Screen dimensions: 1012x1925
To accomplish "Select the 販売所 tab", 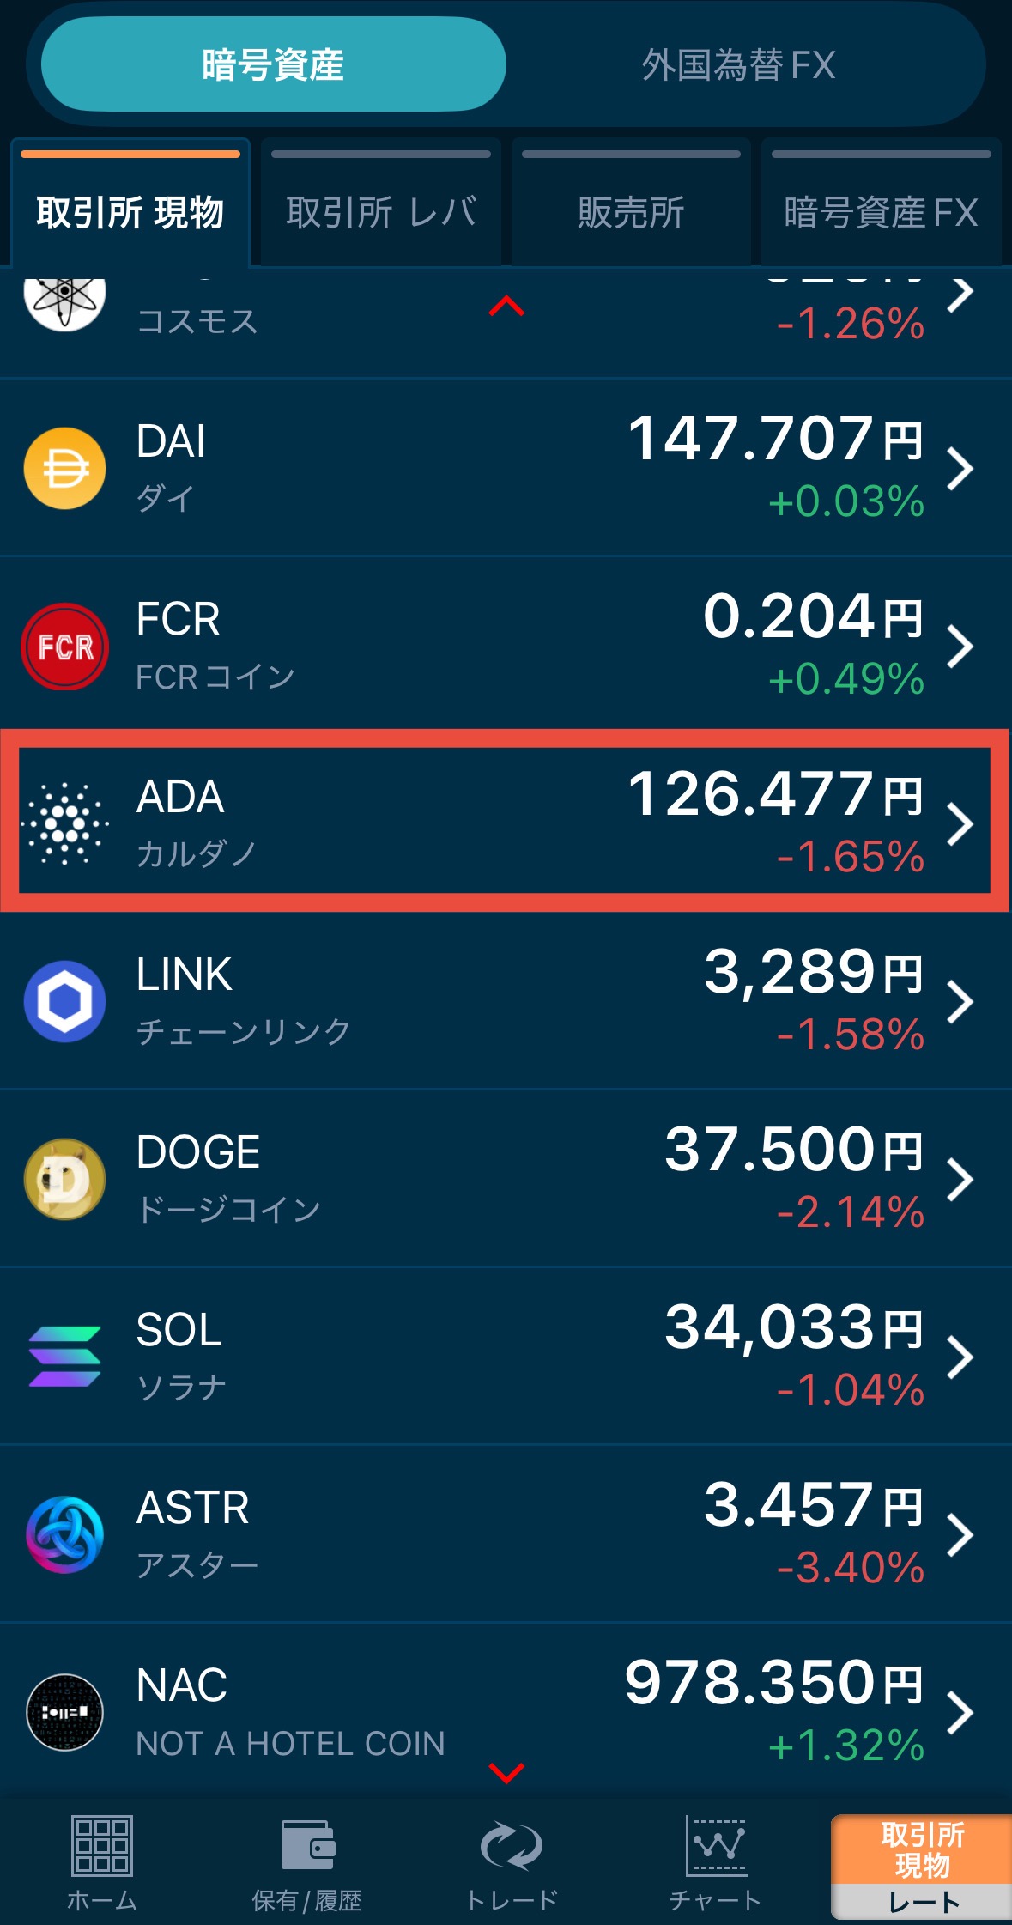I will 631,210.
